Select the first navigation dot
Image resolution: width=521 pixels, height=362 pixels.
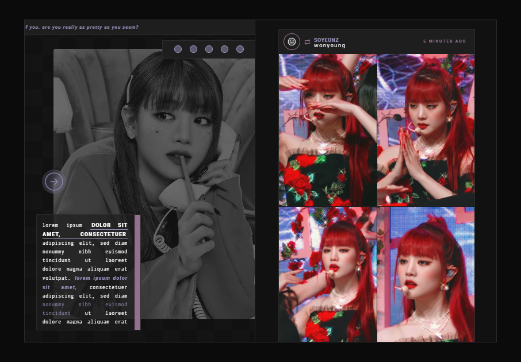178,49
